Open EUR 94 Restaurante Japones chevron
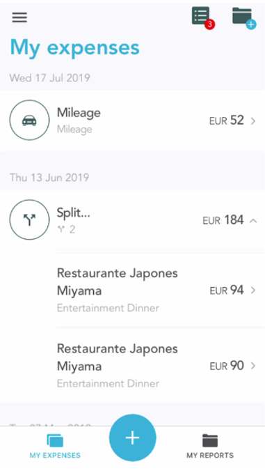This screenshot has height=471, width=265. [253, 290]
